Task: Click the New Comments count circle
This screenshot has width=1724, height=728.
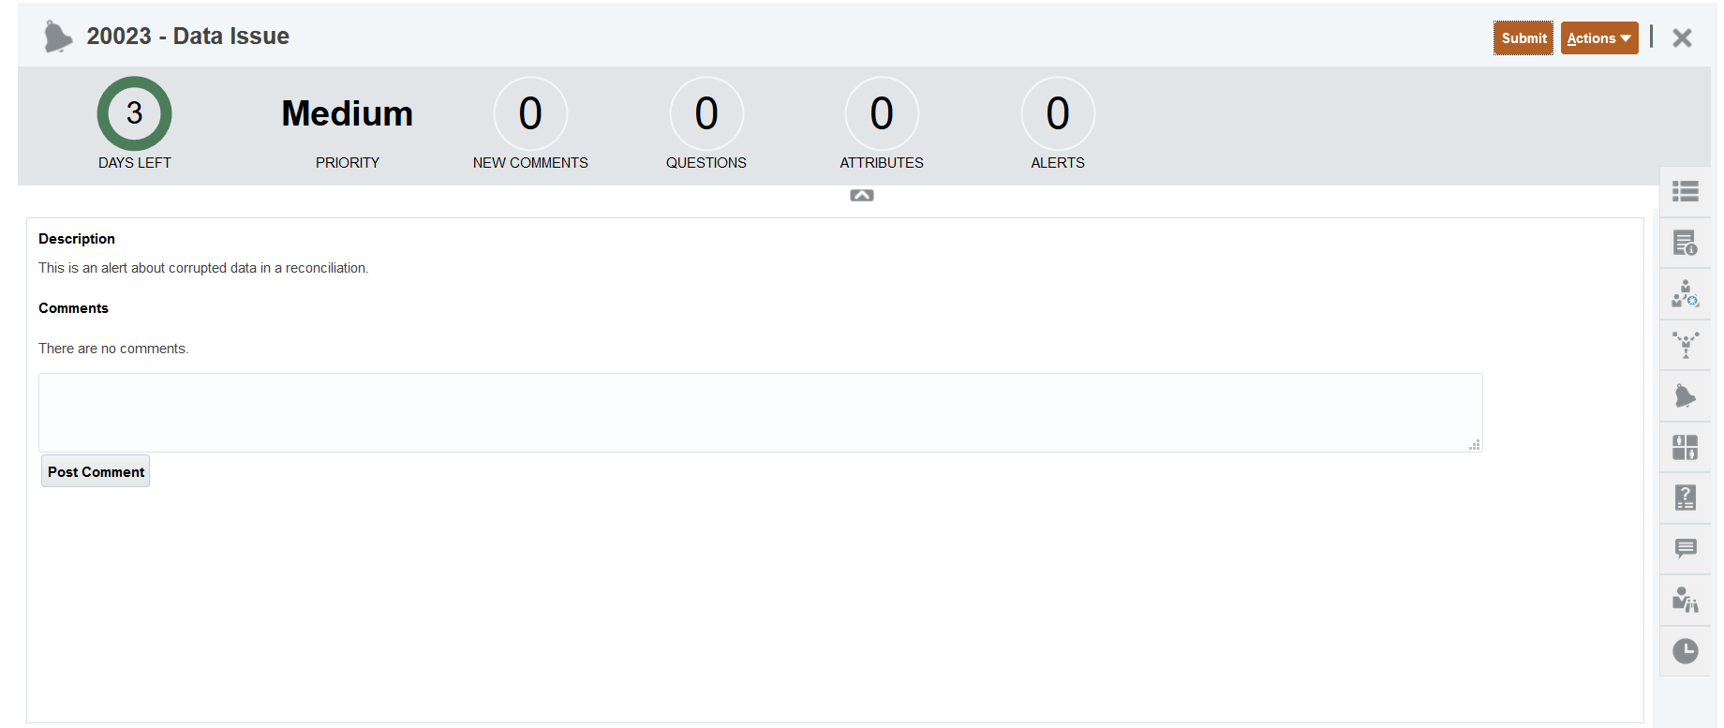Action: [530, 113]
